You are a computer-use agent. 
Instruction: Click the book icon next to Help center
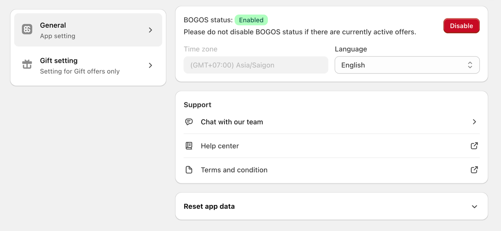(x=189, y=146)
